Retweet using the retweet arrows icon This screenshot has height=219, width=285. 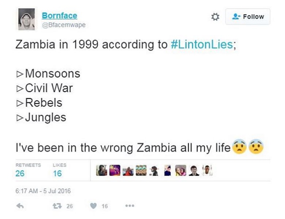pos(57,206)
